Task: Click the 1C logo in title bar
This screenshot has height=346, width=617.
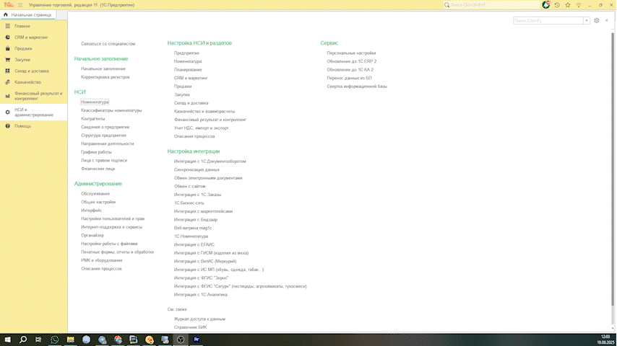Action: [9, 5]
